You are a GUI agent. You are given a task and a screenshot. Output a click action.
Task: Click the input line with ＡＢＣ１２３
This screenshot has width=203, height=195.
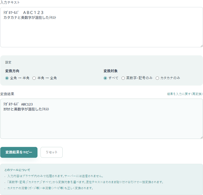pos(23,13)
